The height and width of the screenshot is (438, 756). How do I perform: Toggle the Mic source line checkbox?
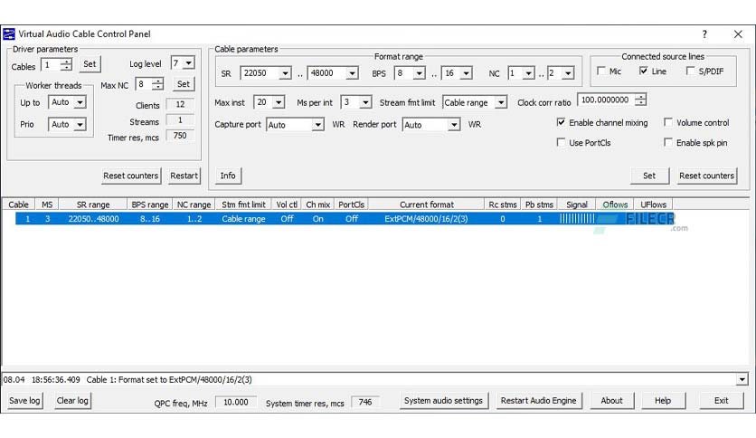600,71
